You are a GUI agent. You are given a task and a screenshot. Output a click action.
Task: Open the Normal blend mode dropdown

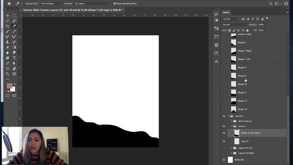[235, 25]
